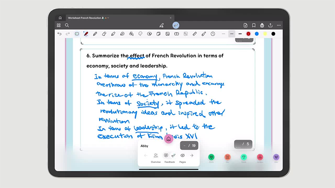Redo the last undone action

tap(68, 34)
